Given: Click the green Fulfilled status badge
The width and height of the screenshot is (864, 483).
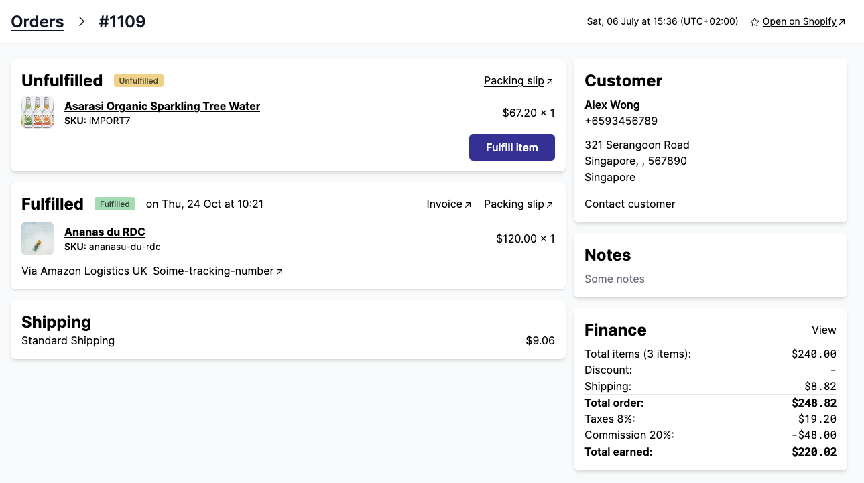Looking at the screenshot, I should [115, 204].
